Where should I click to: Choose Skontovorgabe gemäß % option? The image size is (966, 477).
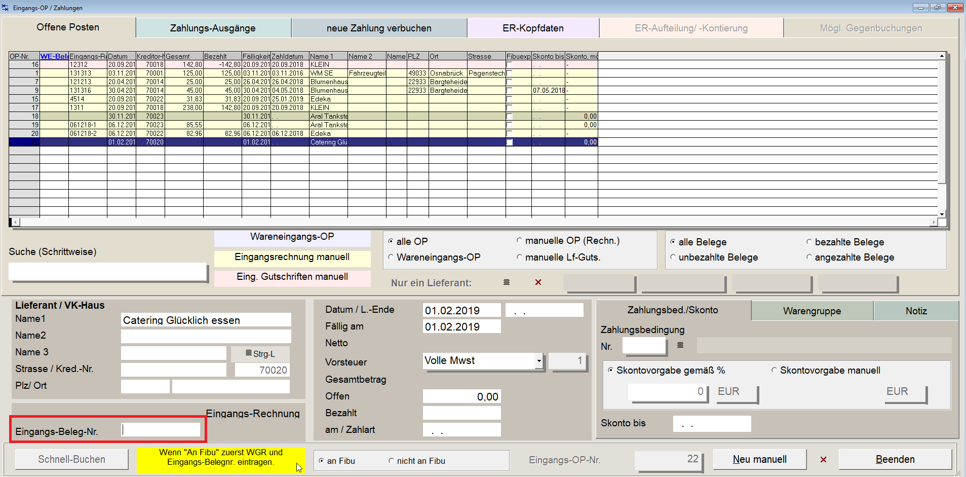coord(610,370)
